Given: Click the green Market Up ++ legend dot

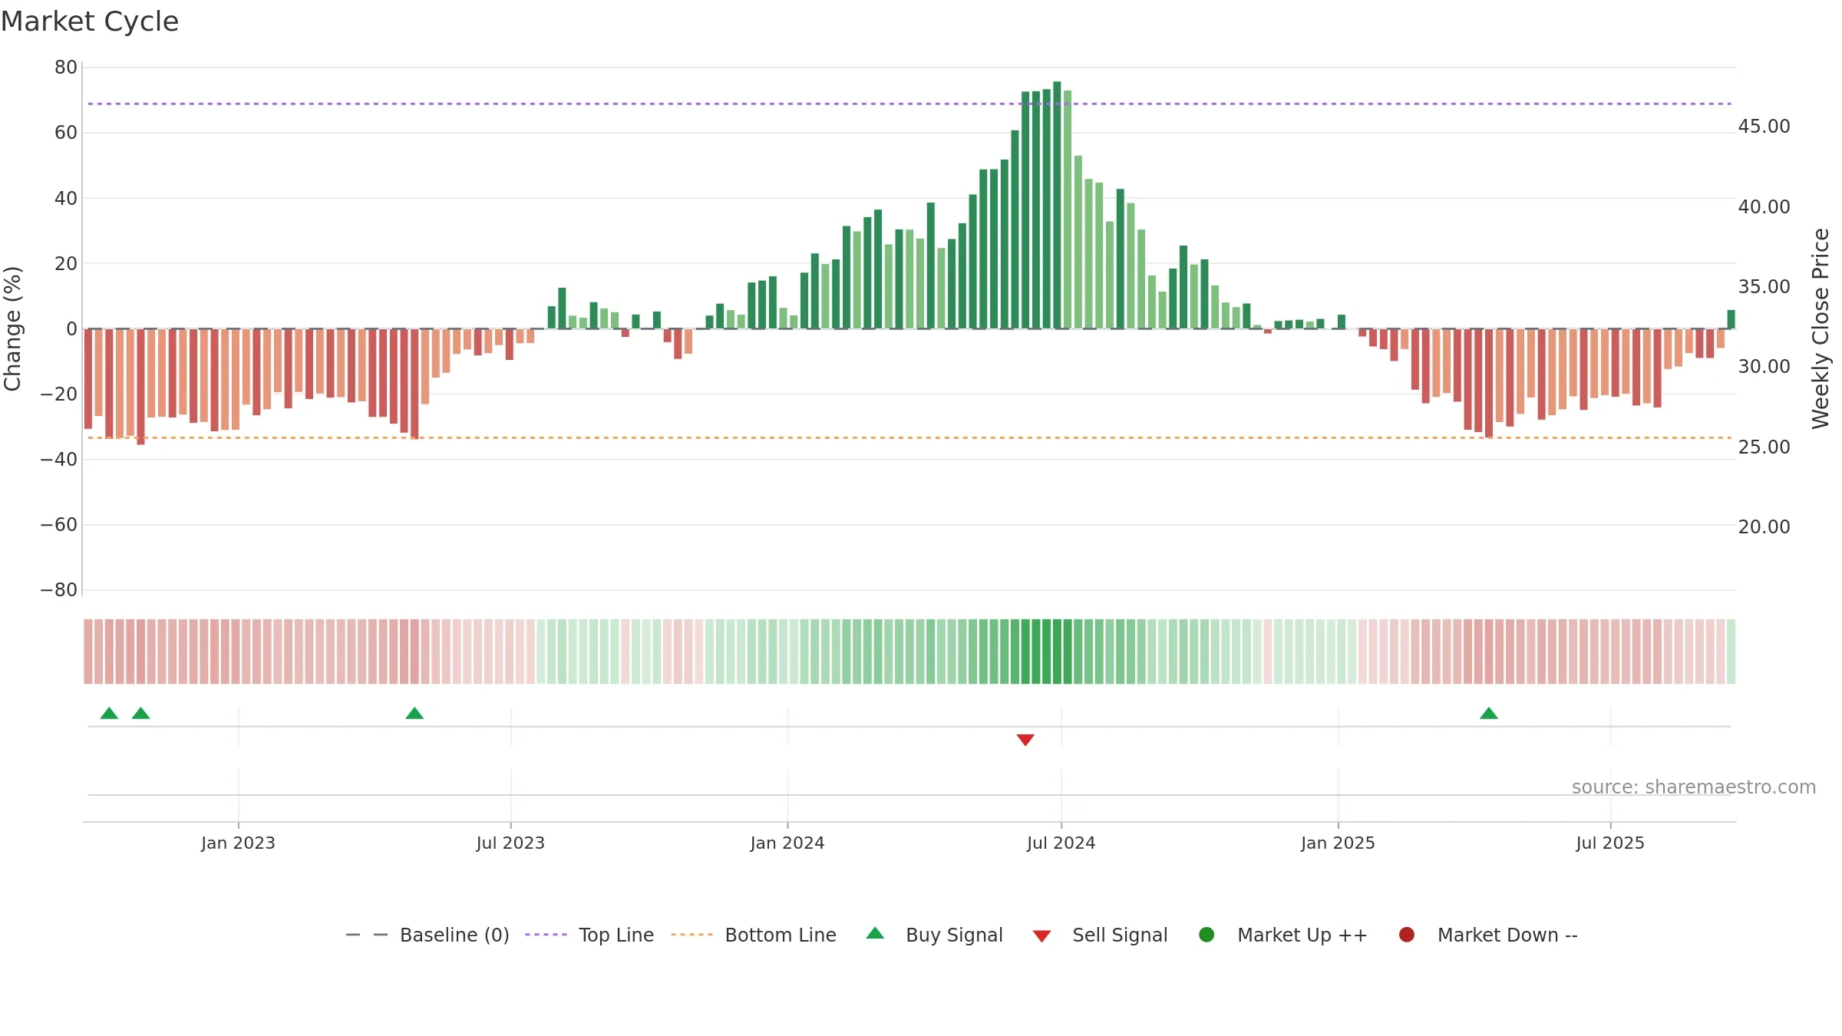Looking at the screenshot, I should 1207,935.
